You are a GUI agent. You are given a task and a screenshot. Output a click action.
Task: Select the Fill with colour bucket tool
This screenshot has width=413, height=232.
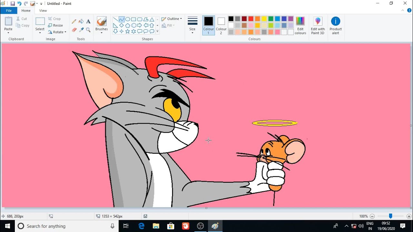click(81, 22)
